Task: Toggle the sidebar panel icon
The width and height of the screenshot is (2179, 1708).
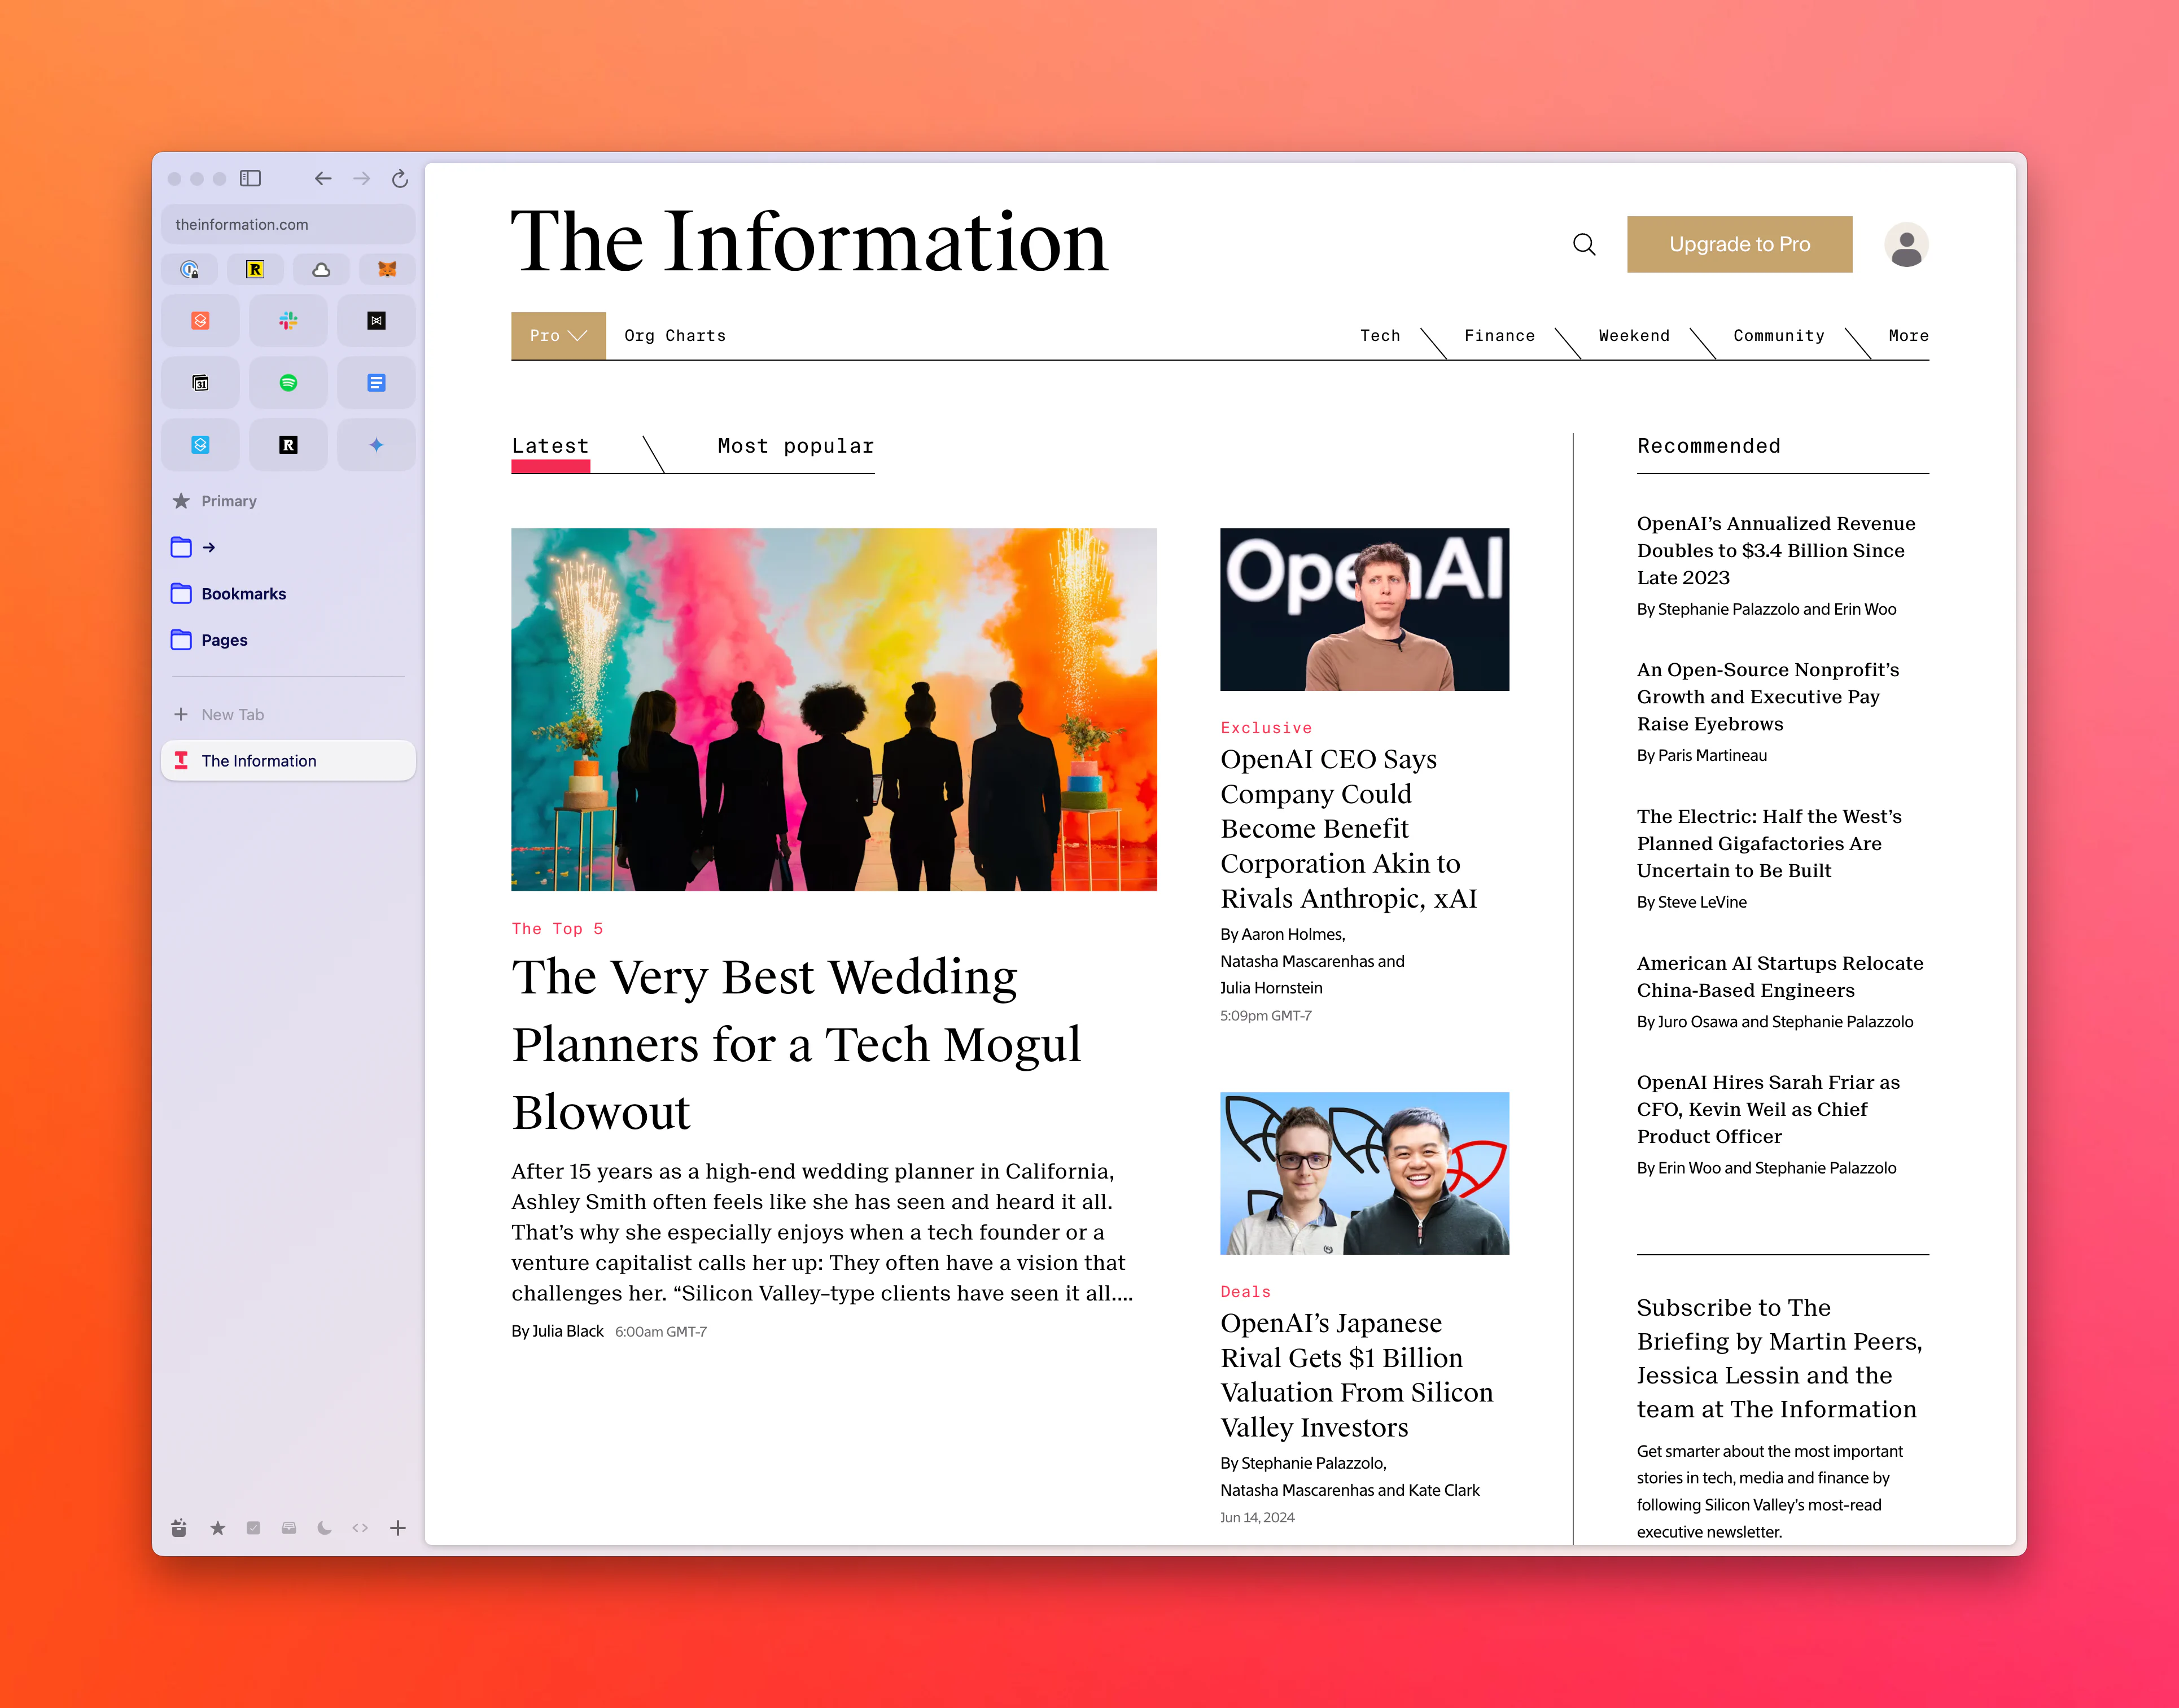Action: click(x=251, y=178)
